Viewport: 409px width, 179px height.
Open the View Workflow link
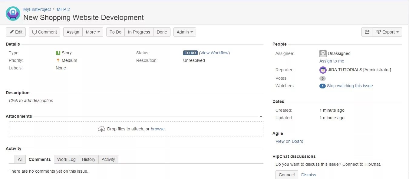(x=214, y=53)
